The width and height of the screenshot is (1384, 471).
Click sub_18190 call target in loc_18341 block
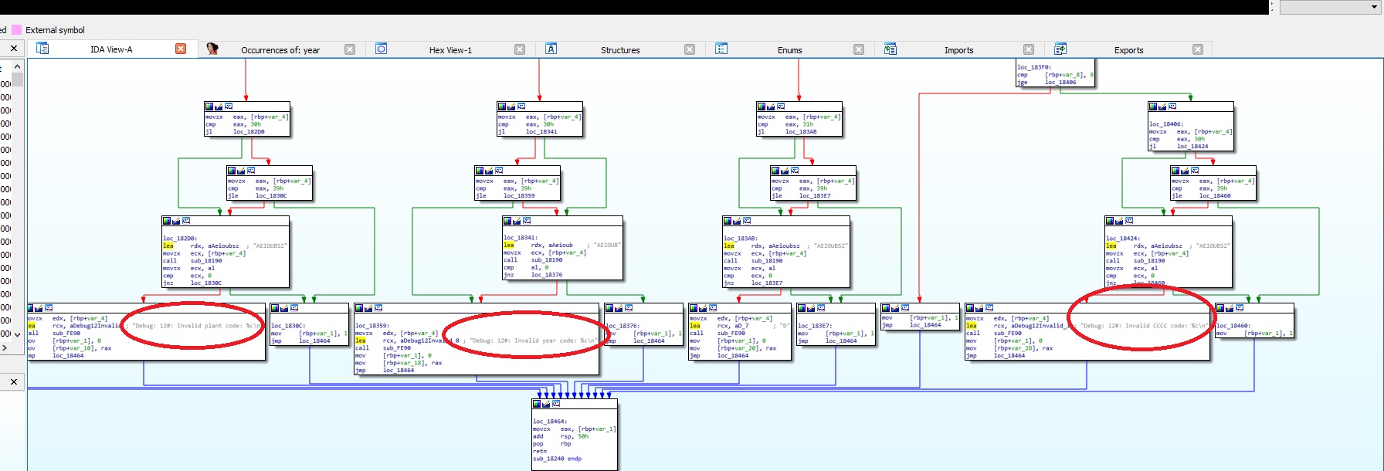pos(546,260)
